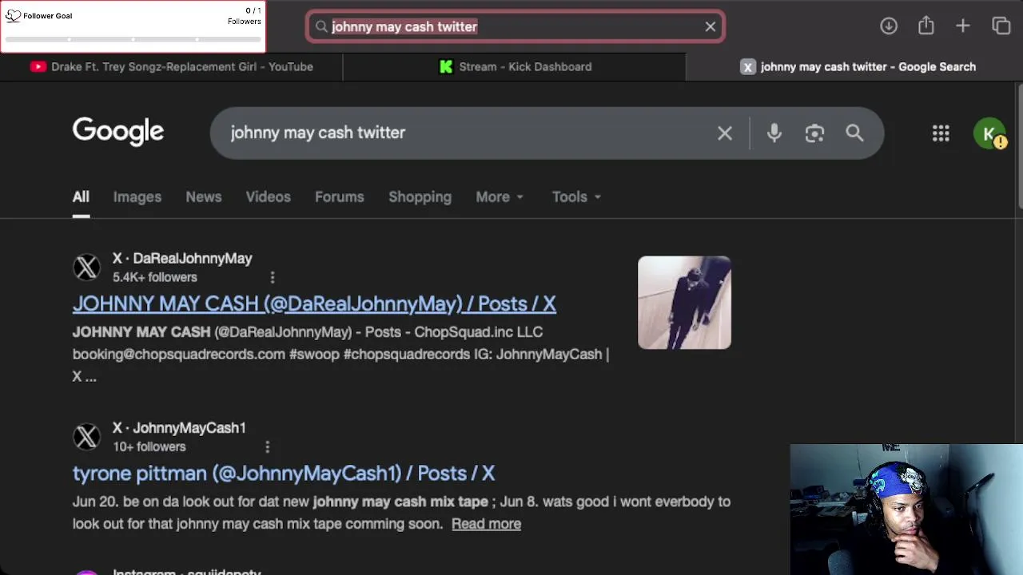Click the 10+ followers text
1023x575 pixels.
point(149,446)
